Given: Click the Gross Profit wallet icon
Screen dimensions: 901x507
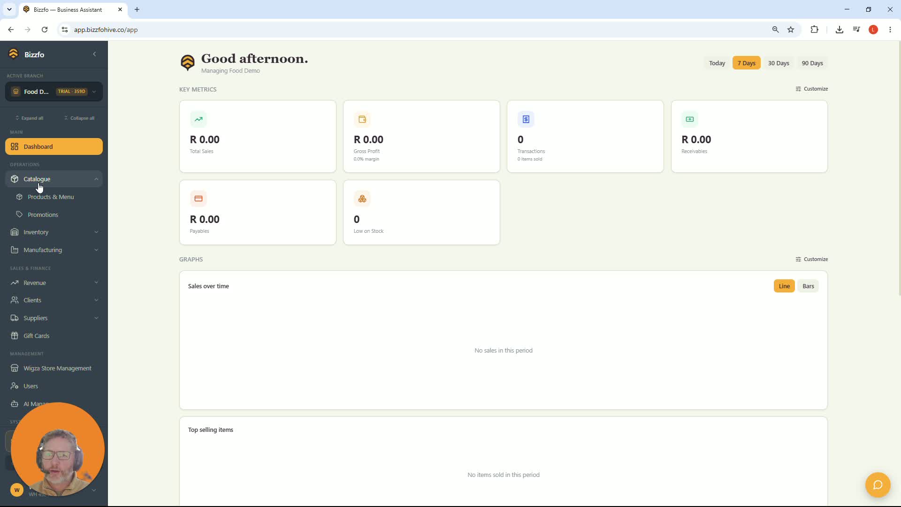Looking at the screenshot, I should coord(362,119).
